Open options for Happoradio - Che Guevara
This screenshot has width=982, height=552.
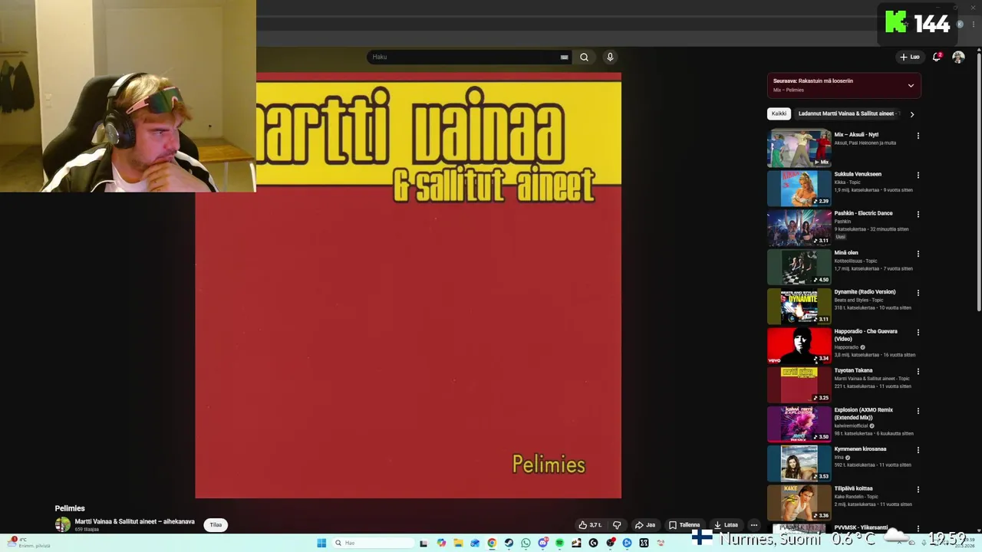pyautogui.click(x=918, y=333)
